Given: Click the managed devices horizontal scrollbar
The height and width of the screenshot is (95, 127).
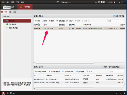Looking at the screenshot, I should tap(65, 63).
